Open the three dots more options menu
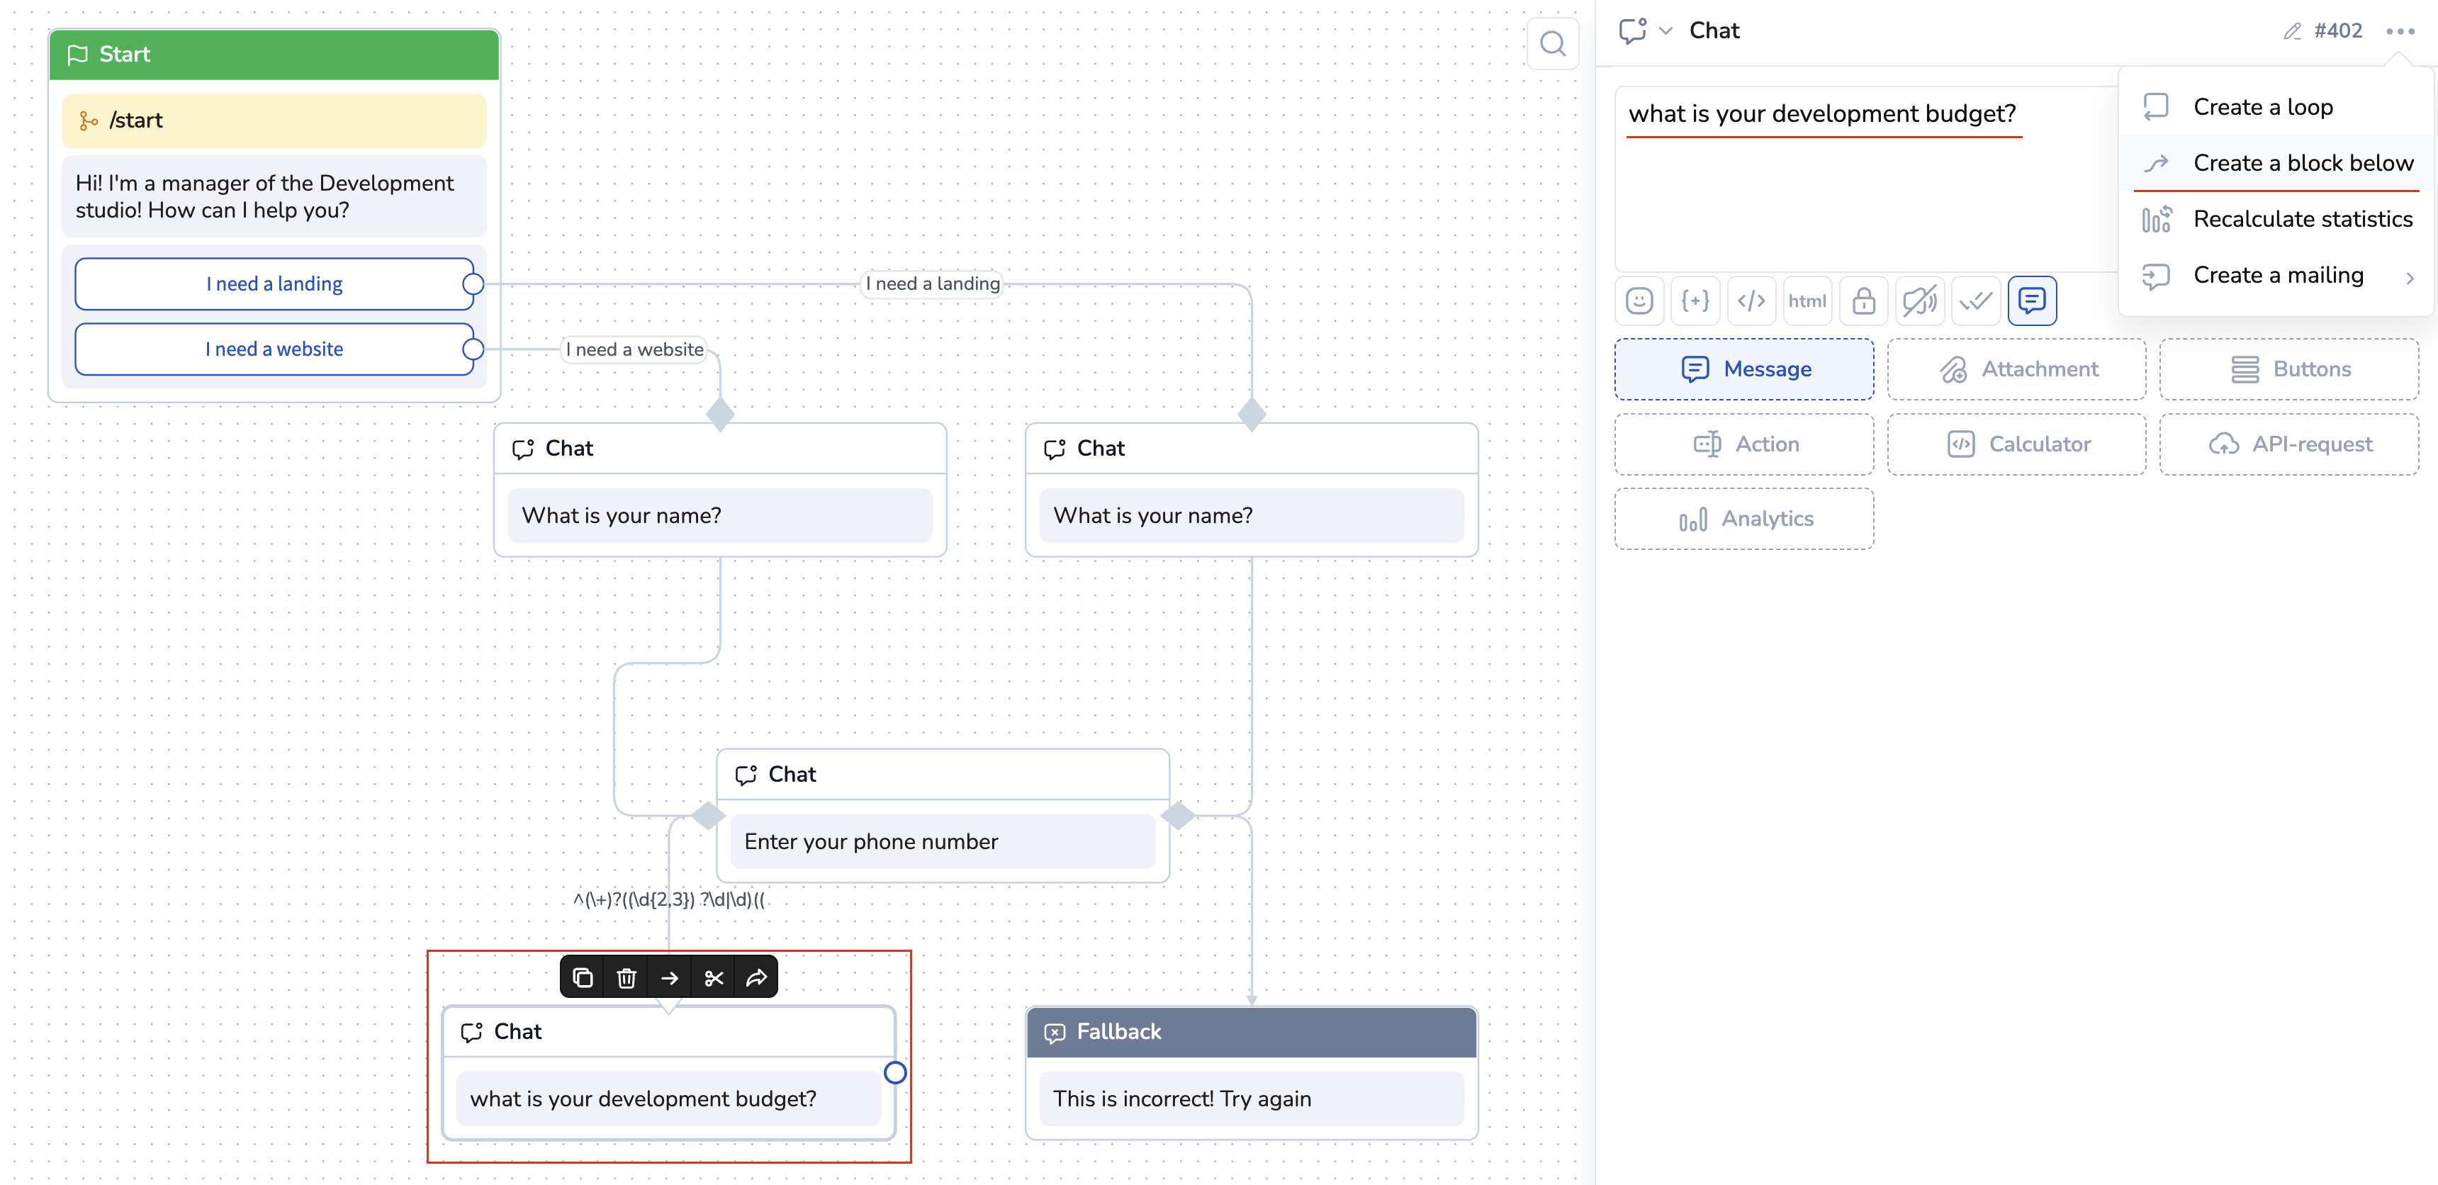 click(2400, 31)
